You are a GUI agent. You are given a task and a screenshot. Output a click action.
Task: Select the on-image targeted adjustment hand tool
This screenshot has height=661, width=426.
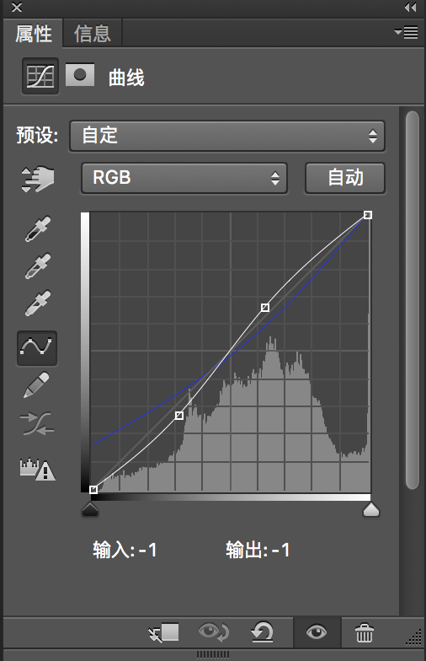click(37, 179)
